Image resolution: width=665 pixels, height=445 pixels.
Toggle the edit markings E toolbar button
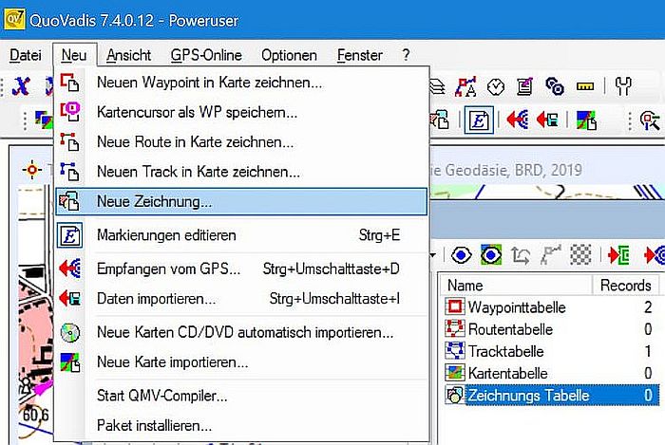click(x=479, y=121)
